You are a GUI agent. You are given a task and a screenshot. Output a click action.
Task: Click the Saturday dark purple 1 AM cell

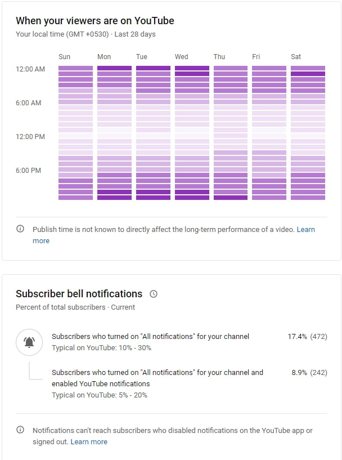point(308,74)
